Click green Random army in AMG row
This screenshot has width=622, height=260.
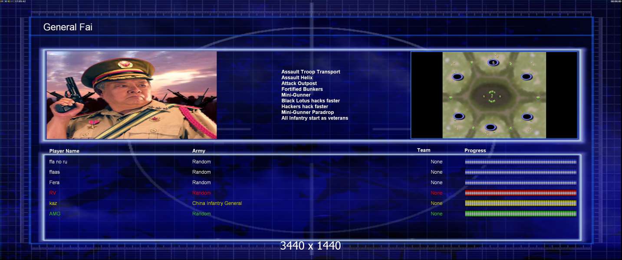(x=201, y=214)
